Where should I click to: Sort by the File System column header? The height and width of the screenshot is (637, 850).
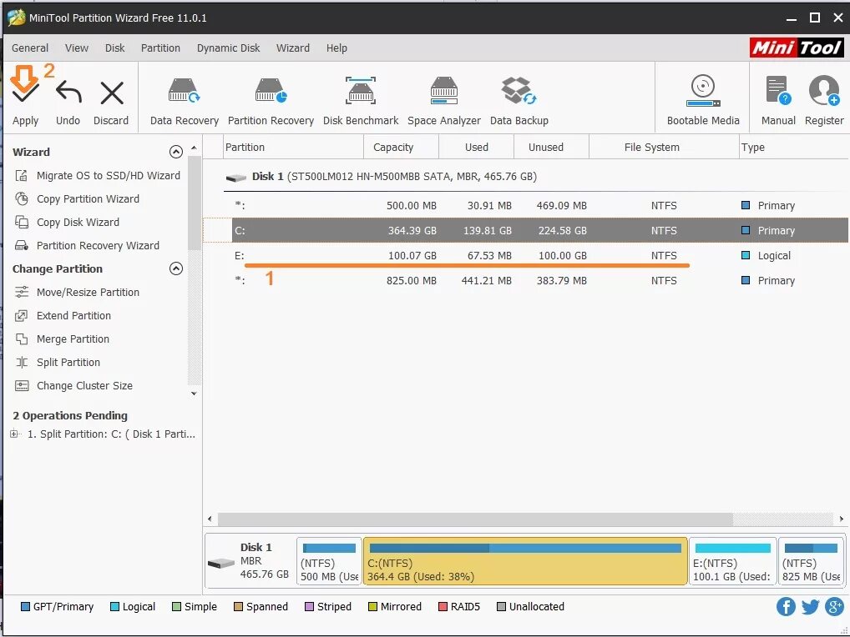coord(664,148)
